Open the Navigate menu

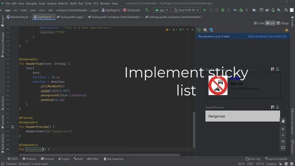pyautogui.click(x=31, y=3)
